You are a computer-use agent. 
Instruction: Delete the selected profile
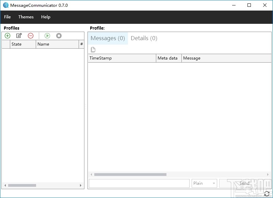30,35
